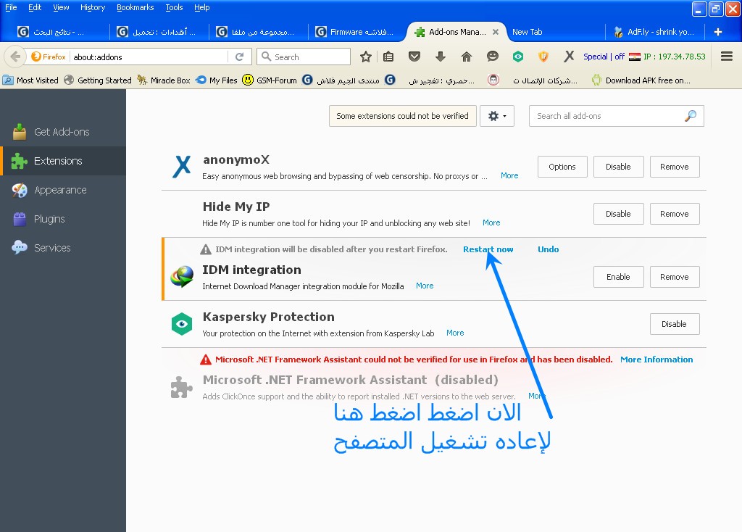
Task: Click the back navigation arrow
Action: (15, 57)
